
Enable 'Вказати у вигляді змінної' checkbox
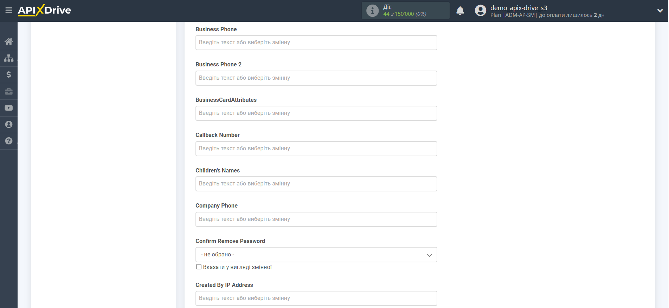199,267
